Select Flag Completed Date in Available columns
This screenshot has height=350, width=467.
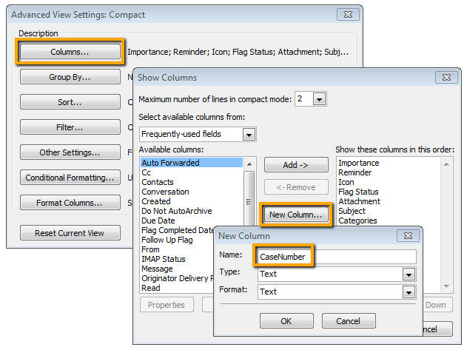pos(178,230)
